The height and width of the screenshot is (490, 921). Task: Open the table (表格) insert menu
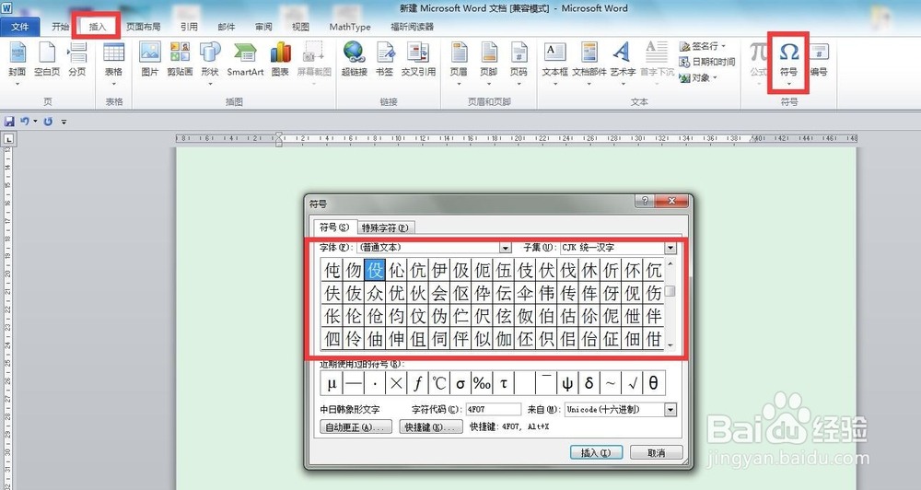tap(114, 63)
